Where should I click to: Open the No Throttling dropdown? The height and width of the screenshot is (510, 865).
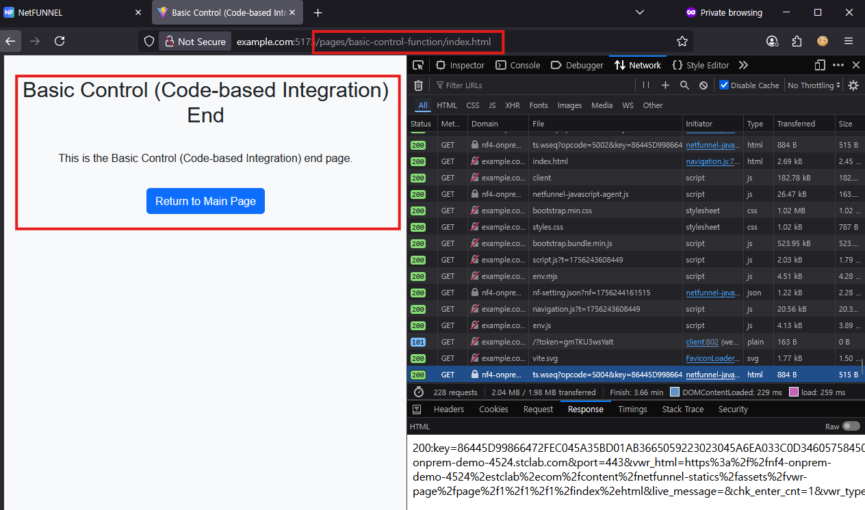814,85
